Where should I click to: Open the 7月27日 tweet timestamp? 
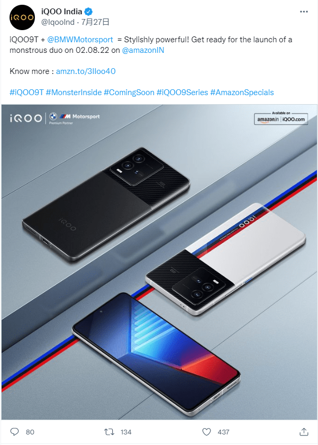95,22
